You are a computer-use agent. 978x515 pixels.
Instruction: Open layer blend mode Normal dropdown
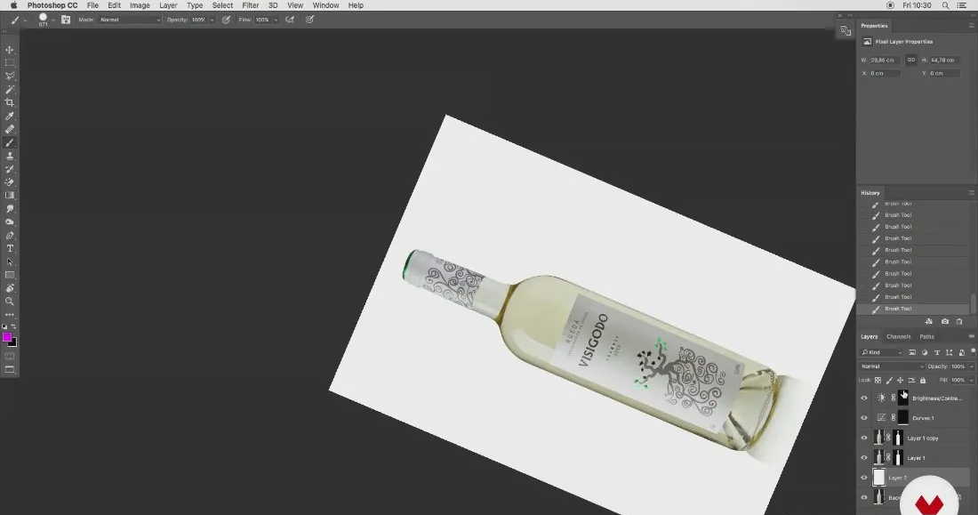891,366
